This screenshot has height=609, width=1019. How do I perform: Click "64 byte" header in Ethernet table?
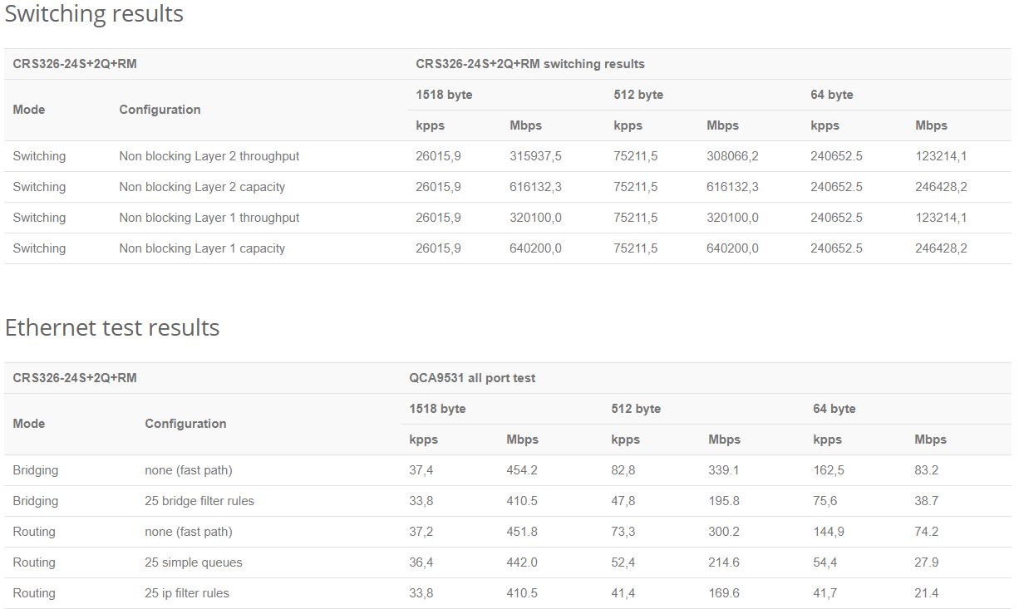point(834,409)
